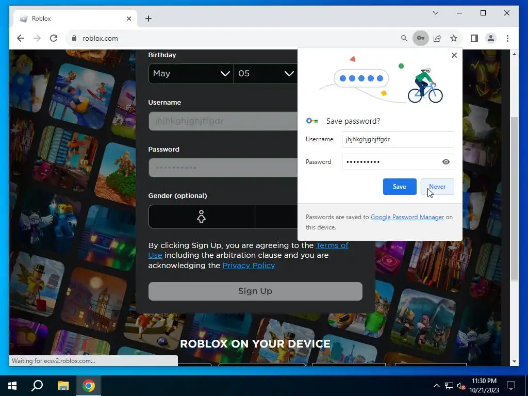528x396 pixels.
Task: View site information lock icon
Action: click(74, 38)
